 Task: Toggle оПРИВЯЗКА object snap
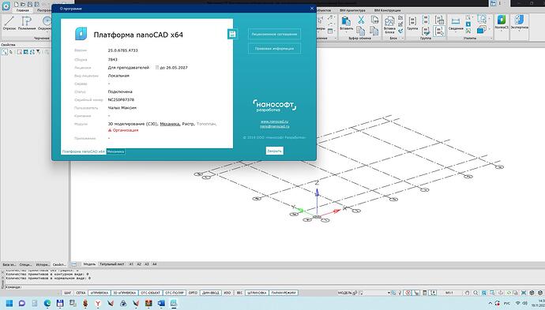100,293
